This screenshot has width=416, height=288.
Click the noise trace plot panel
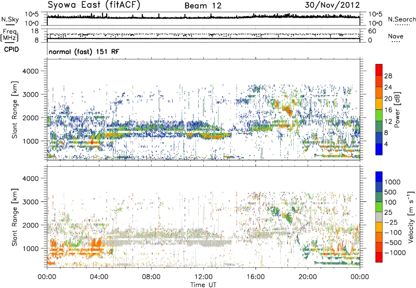pyautogui.click(x=203, y=19)
